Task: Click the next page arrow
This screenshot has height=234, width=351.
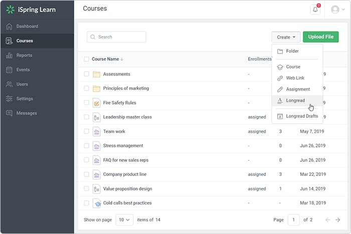Action: (x=337, y=219)
